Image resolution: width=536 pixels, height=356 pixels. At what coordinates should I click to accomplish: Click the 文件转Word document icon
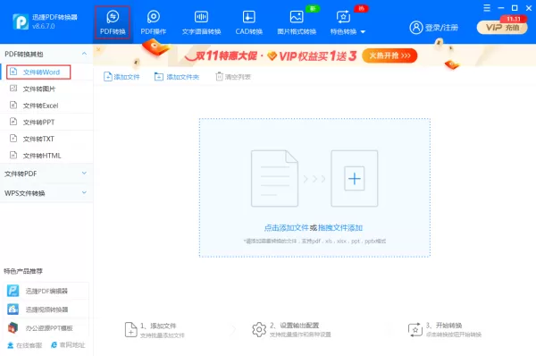[x=13, y=72]
